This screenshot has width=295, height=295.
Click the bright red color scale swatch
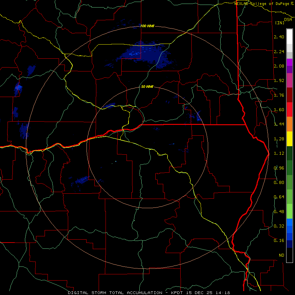(x=289, y=109)
